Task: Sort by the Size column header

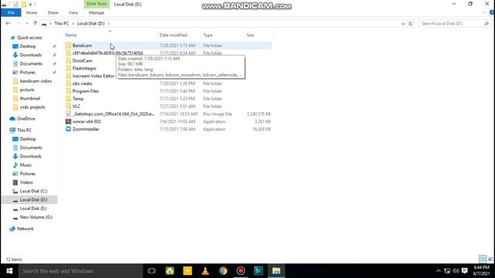Action: pyautogui.click(x=258, y=35)
